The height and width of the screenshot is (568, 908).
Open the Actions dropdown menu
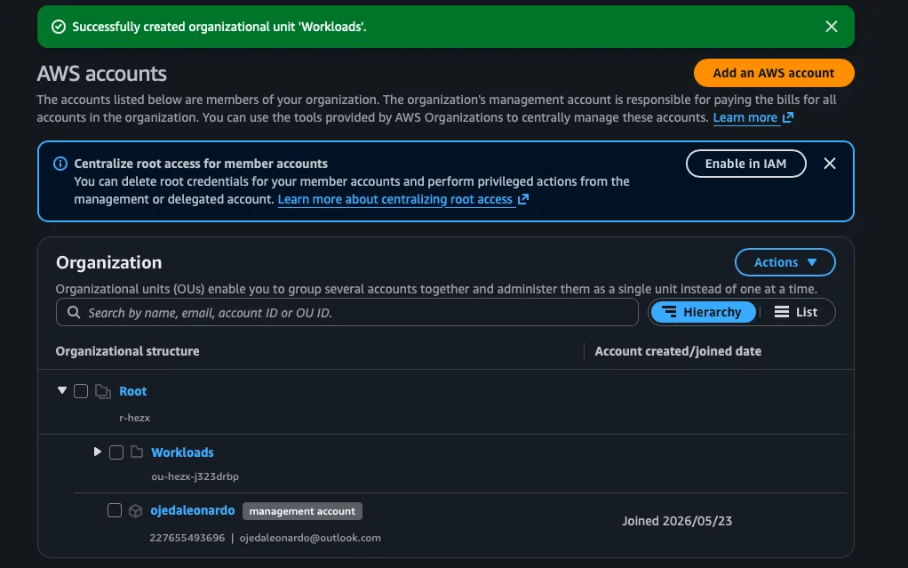tap(785, 262)
